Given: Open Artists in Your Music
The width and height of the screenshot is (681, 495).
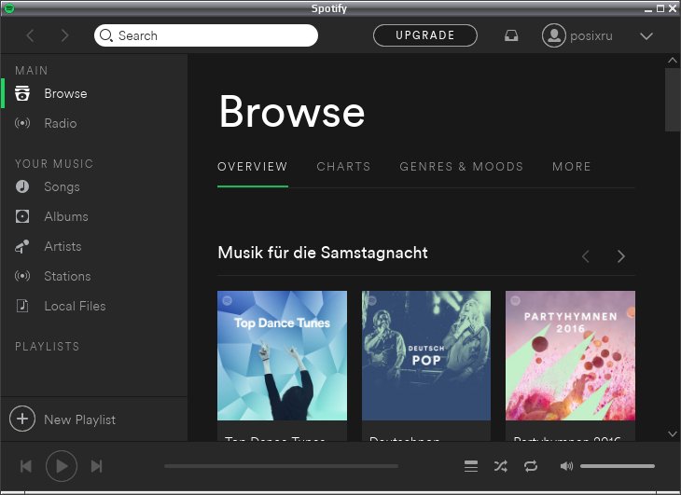Looking at the screenshot, I should [63, 246].
